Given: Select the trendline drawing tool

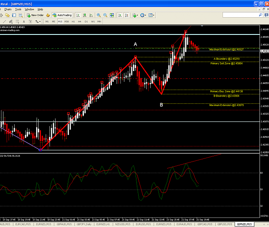Looking at the screenshot, I should [4, 22].
